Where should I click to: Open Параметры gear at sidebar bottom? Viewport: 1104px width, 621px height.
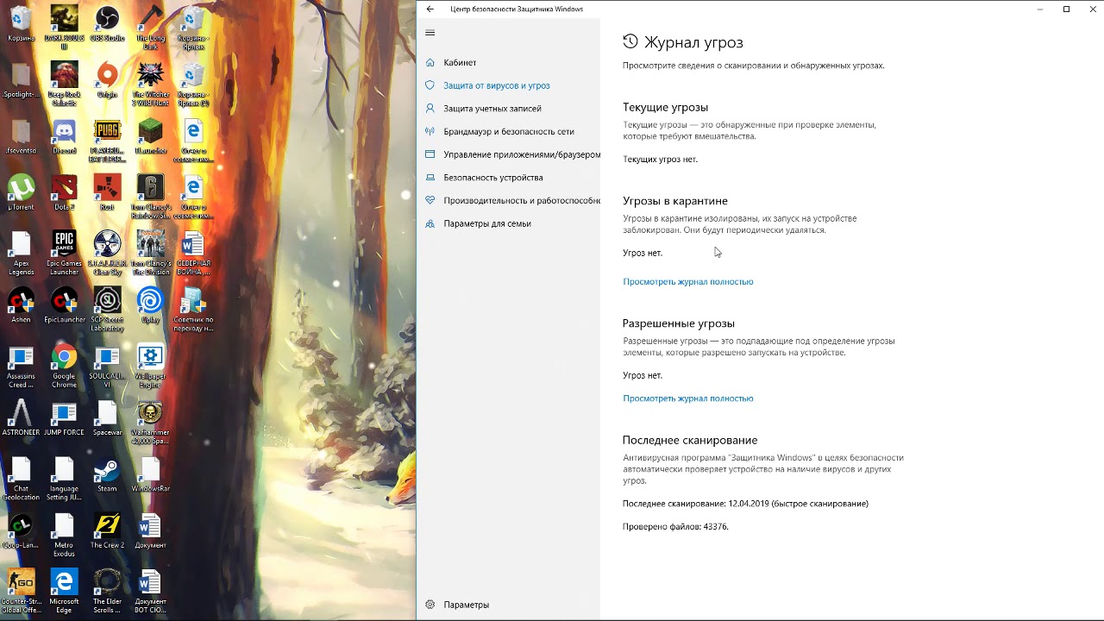click(457, 605)
